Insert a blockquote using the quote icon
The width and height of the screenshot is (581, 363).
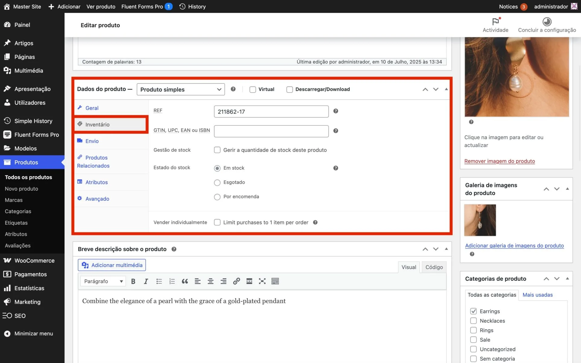click(185, 281)
